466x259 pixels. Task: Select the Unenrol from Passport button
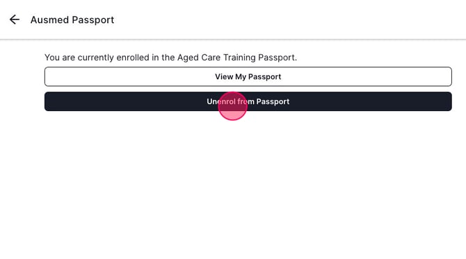tap(248, 101)
